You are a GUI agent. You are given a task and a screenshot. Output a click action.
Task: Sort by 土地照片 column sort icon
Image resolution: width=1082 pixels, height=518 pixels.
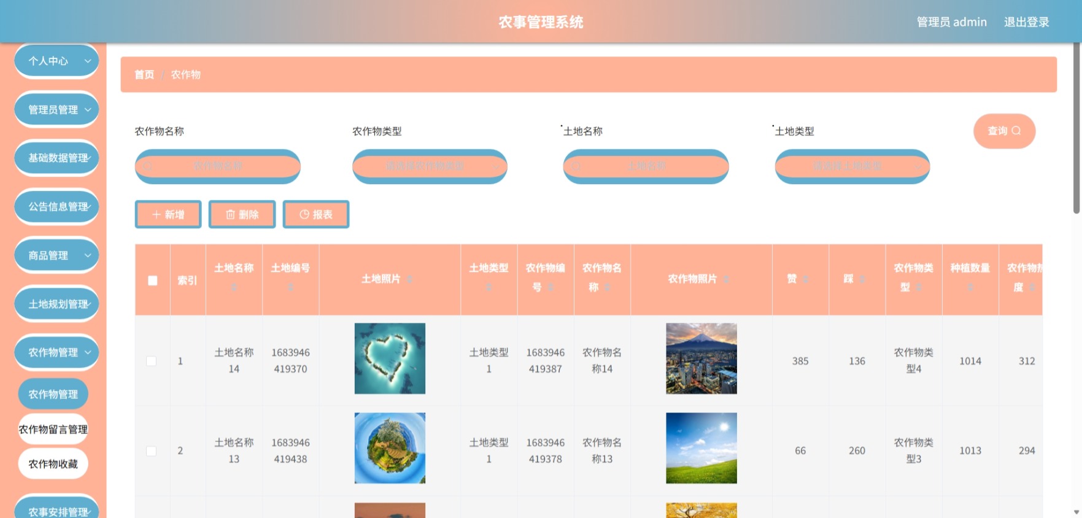pyautogui.click(x=409, y=279)
